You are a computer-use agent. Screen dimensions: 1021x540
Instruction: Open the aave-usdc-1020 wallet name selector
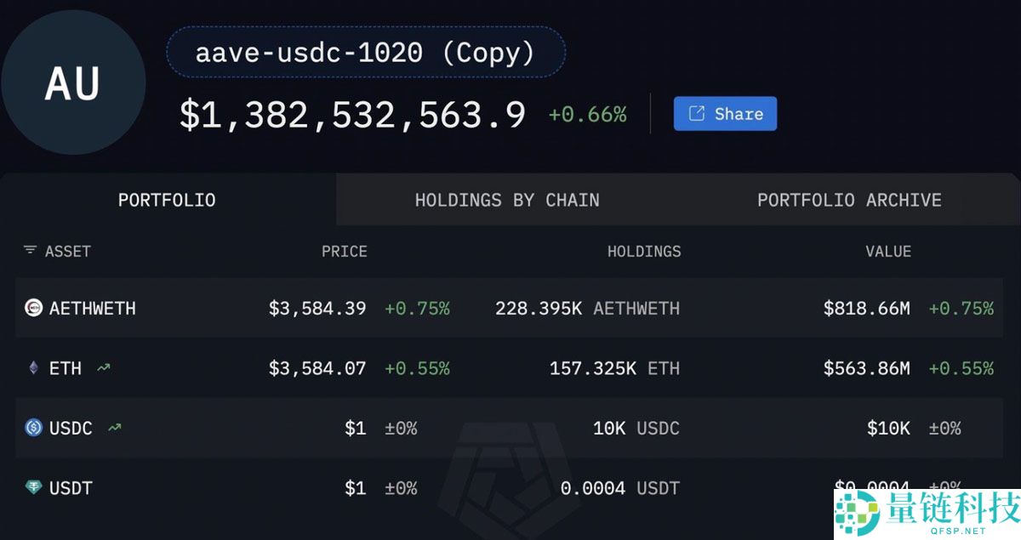point(366,52)
